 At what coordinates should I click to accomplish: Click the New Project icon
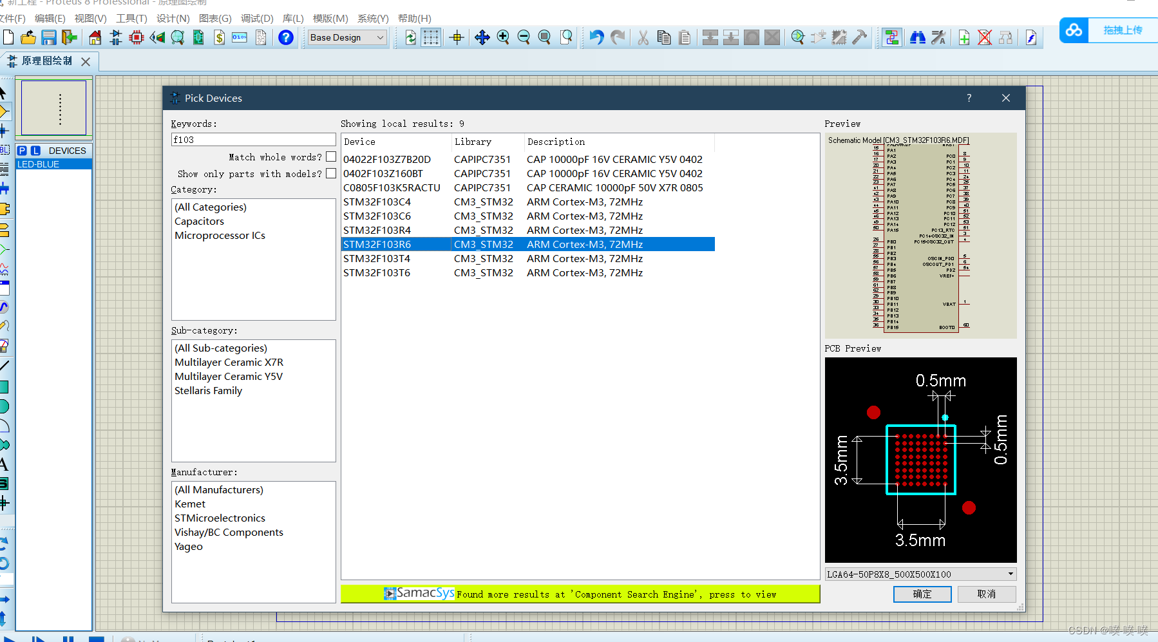[8, 37]
